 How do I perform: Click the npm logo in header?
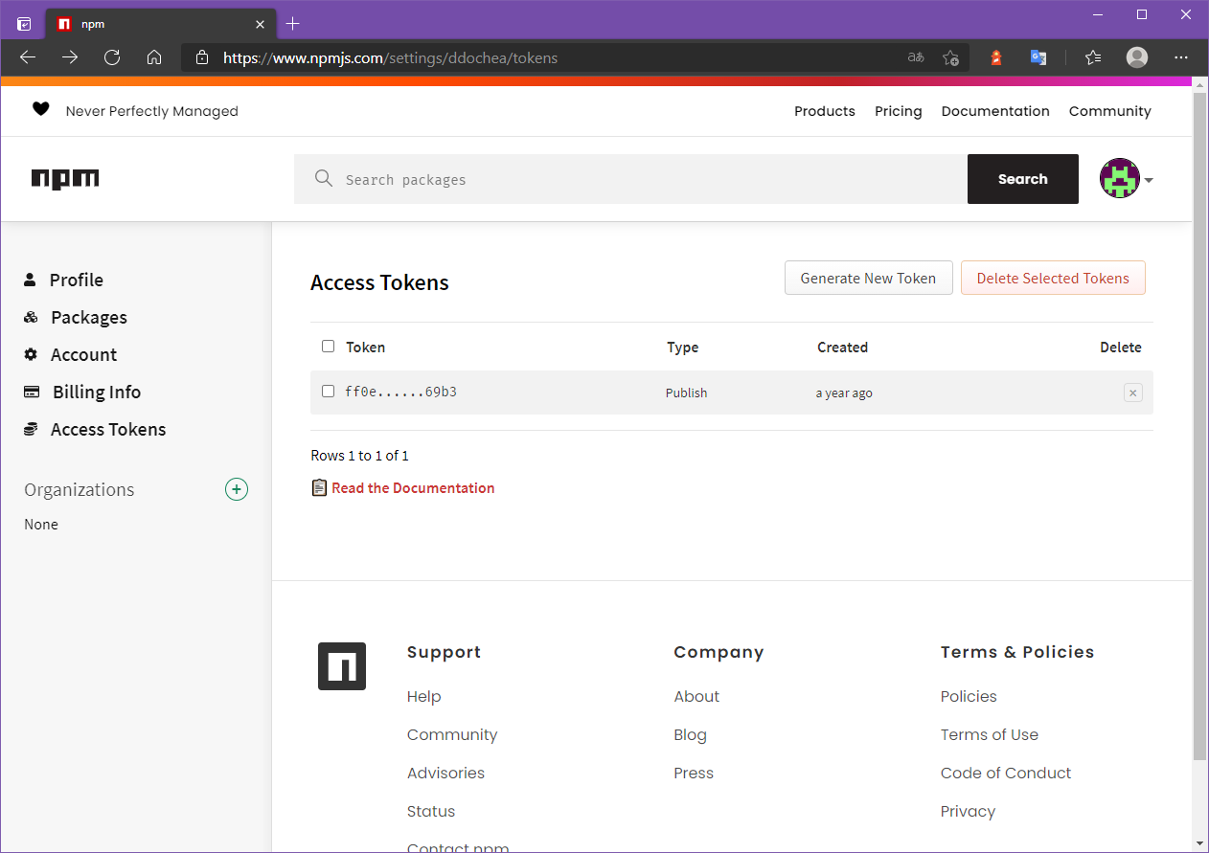[65, 179]
